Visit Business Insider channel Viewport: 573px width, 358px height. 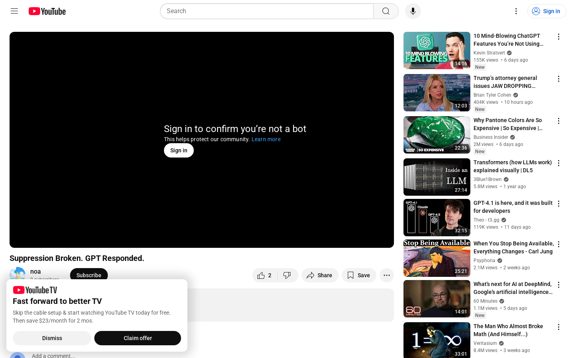(x=491, y=137)
